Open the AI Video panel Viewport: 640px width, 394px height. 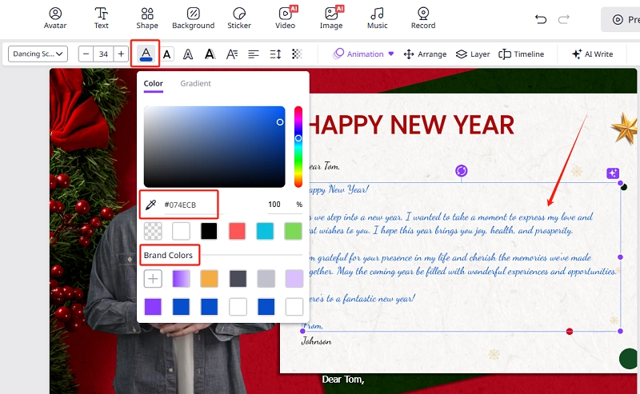point(286,18)
